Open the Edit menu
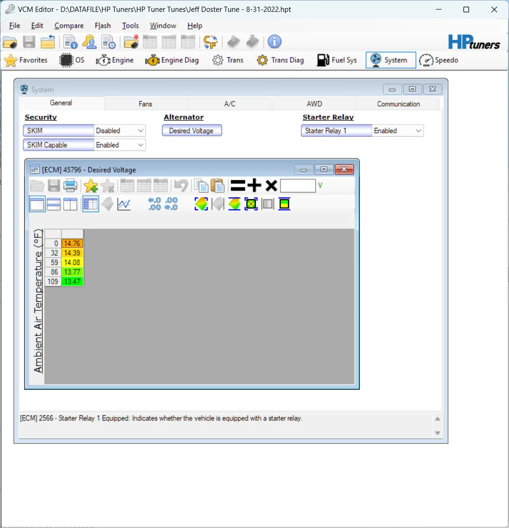Image resolution: width=509 pixels, height=528 pixels. [x=37, y=26]
